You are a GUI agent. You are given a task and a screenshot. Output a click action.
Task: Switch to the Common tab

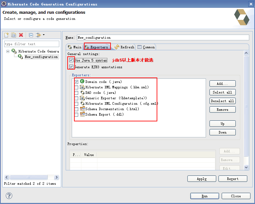146,47
